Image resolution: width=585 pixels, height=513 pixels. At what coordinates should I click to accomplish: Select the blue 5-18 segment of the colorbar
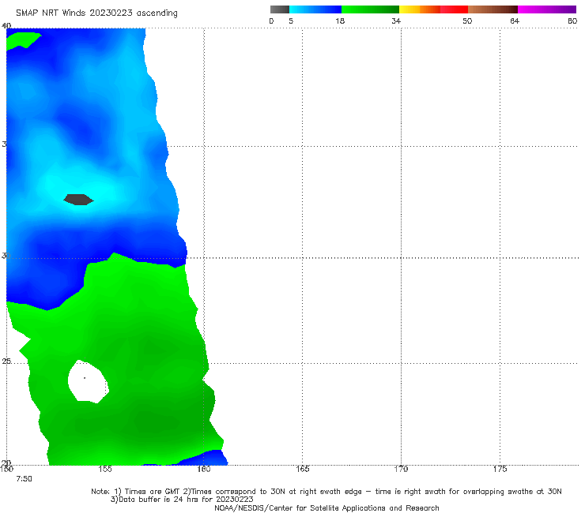tap(315, 9)
